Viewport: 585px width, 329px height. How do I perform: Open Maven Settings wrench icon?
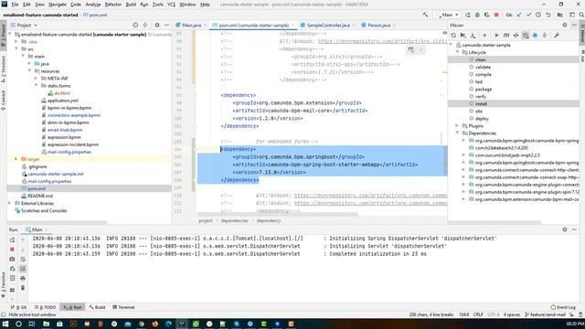point(557,36)
